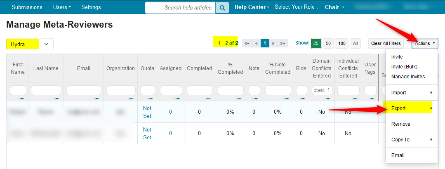Screen dimensions: 445x169
Task: Show 50 rows per page
Action: pyautogui.click(x=328, y=43)
